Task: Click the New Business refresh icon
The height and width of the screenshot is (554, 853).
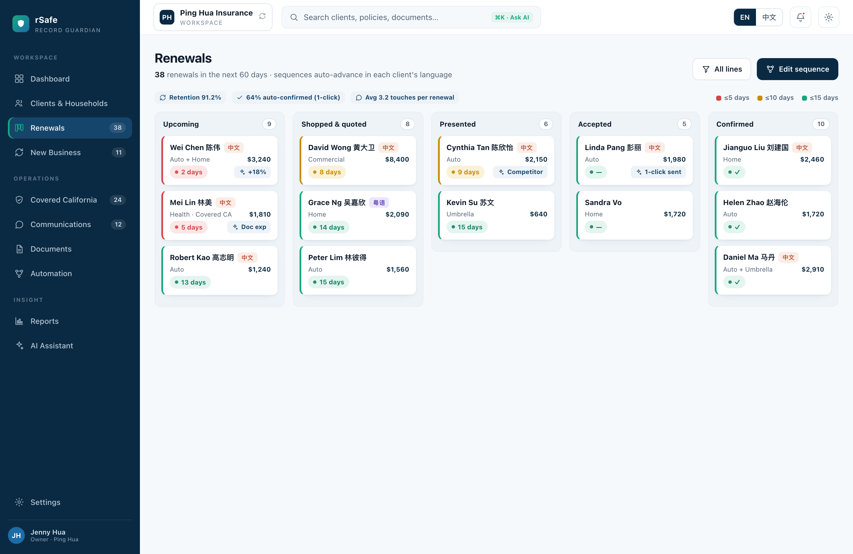Action: pyautogui.click(x=19, y=152)
